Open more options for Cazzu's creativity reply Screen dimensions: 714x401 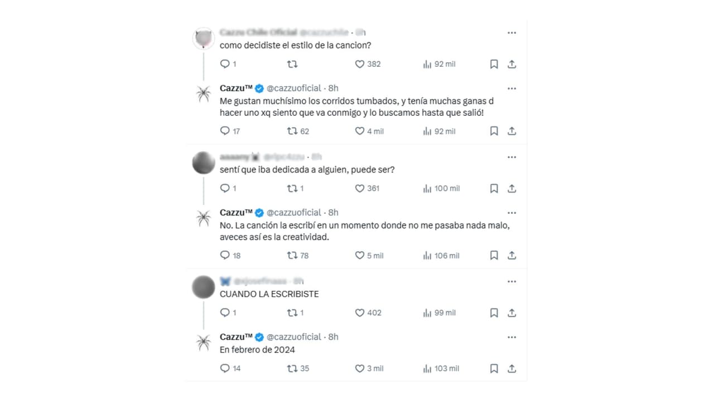coord(512,212)
